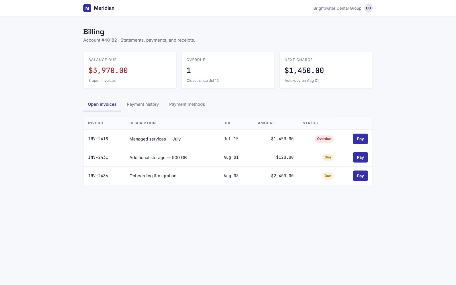Click the AMOUNT column header
456x285 pixels.
pyautogui.click(x=266, y=123)
